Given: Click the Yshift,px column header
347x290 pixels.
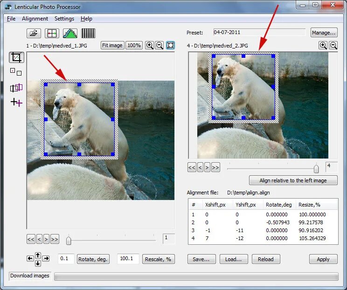Looking at the screenshot, I should pyautogui.click(x=248, y=205).
